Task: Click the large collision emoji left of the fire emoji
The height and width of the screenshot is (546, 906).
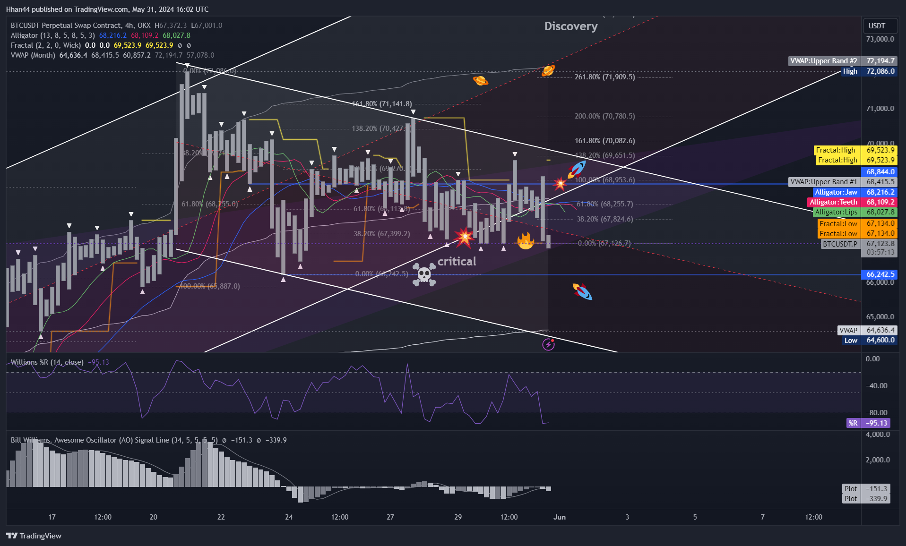Action: [464, 238]
